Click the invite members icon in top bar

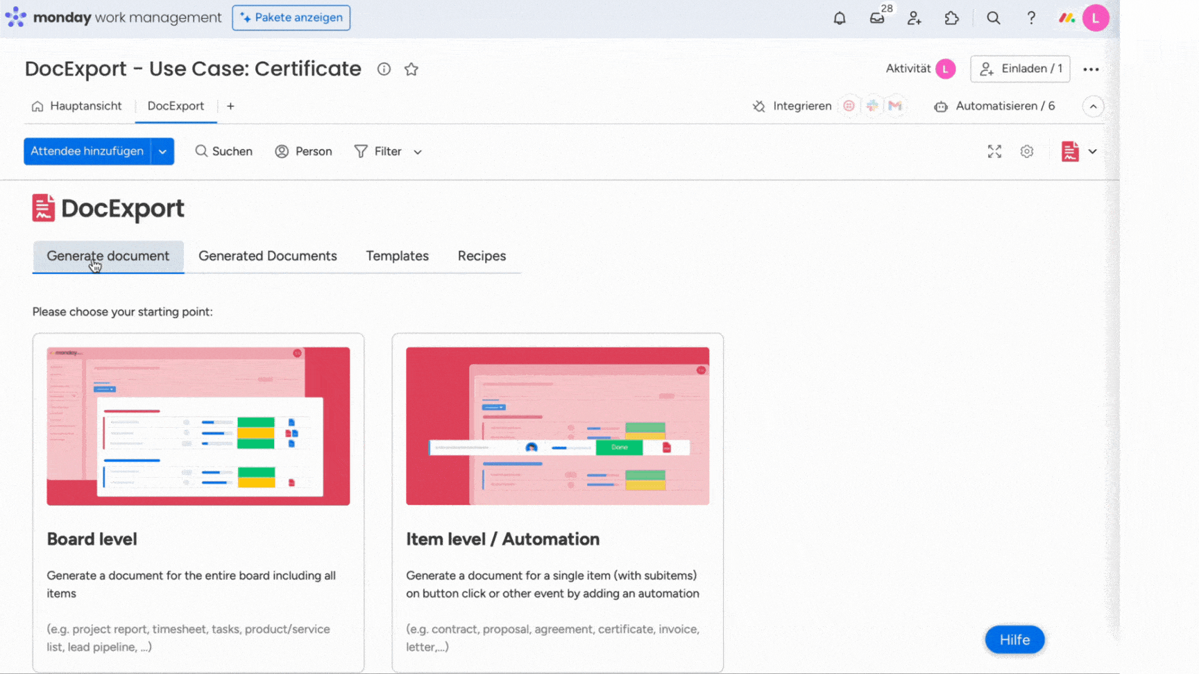(915, 18)
